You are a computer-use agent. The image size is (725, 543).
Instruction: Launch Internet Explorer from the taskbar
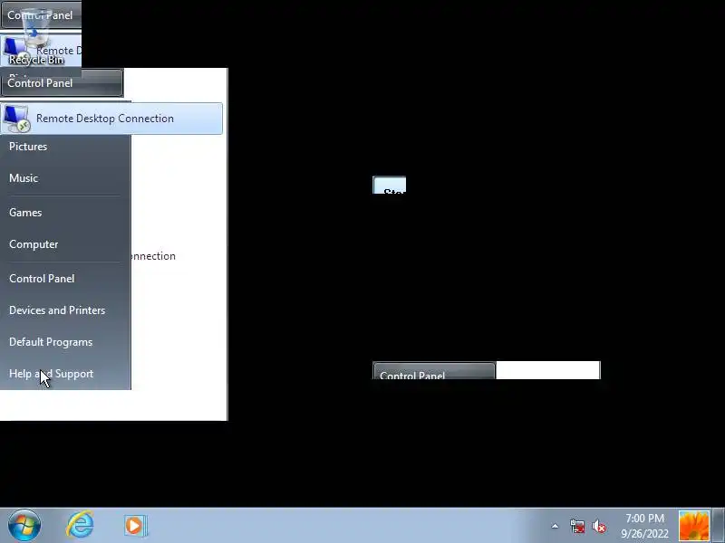click(80, 525)
